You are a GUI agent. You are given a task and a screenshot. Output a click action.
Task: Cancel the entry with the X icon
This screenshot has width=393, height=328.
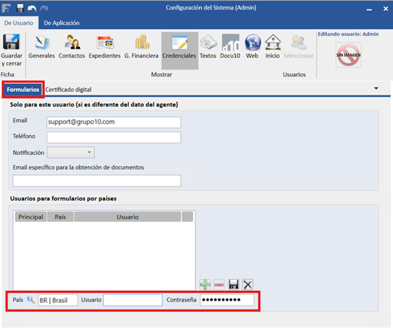[x=248, y=284]
